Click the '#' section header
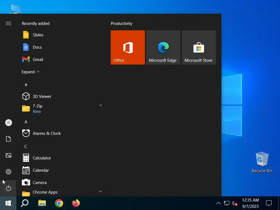 click(26, 85)
